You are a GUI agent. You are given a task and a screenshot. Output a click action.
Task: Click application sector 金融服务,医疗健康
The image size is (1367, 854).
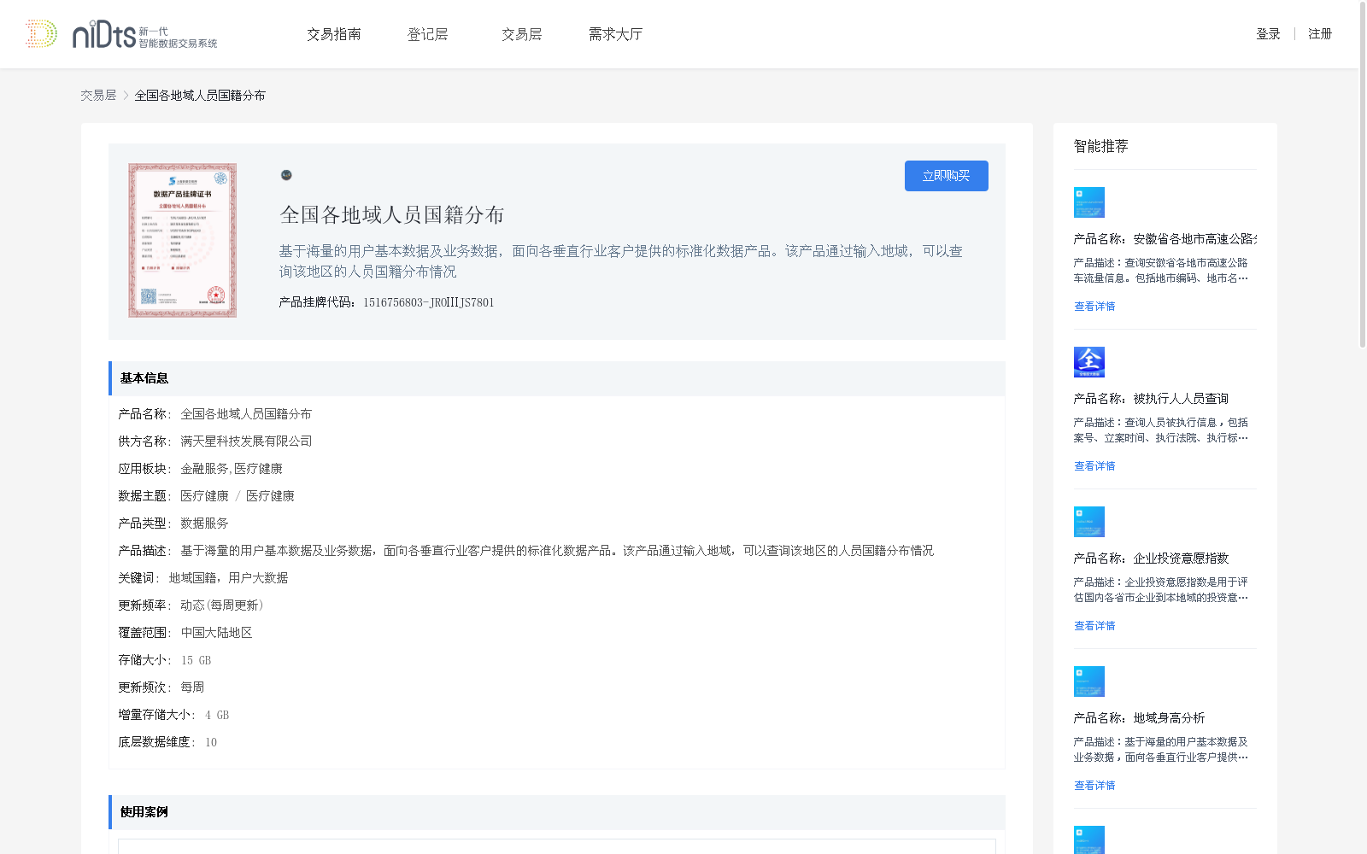[x=232, y=469]
